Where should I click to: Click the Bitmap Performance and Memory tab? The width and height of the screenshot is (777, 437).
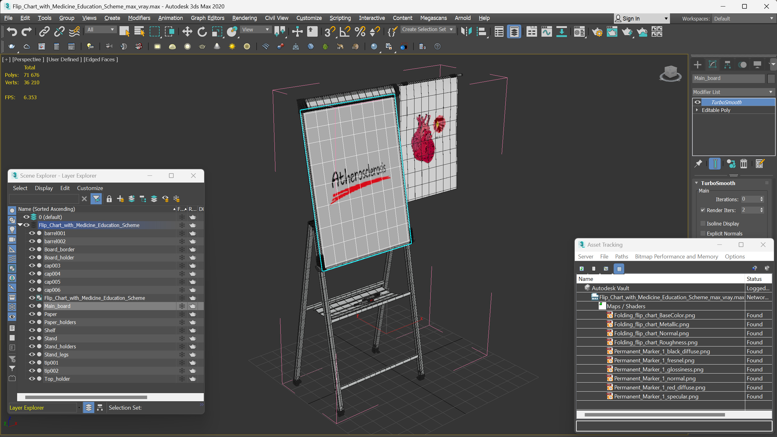click(x=676, y=257)
